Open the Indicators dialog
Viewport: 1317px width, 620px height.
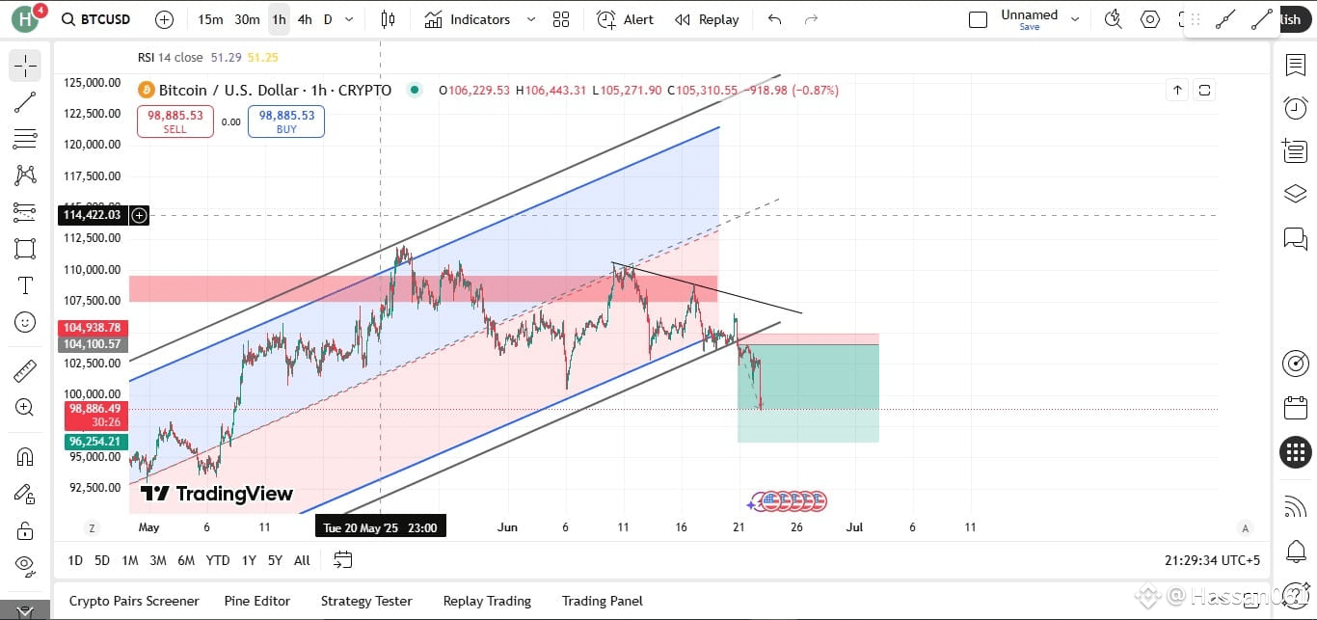tap(468, 19)
